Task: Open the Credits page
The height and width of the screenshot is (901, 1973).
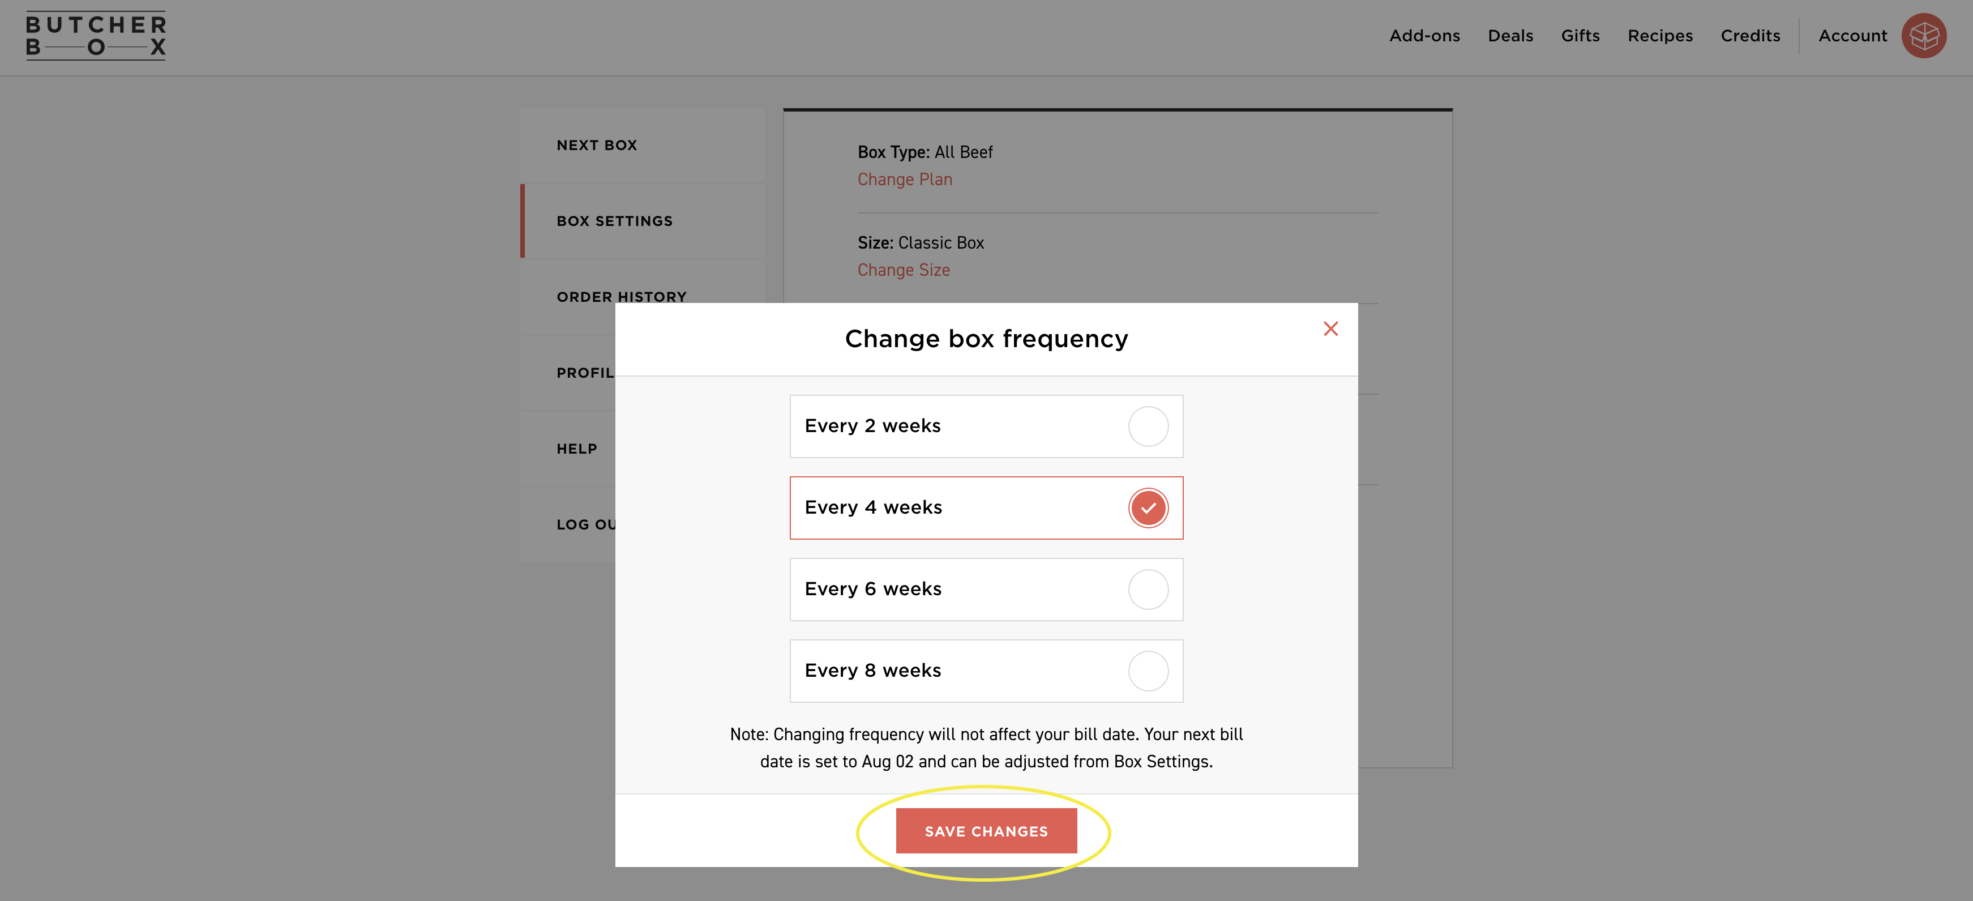Action: pos(1750,36)
